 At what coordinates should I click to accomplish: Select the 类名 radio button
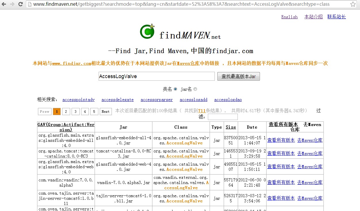(175, 89)
